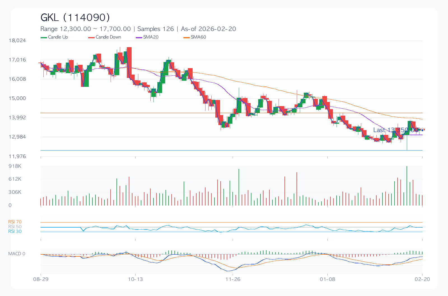Screen dimensions: 448x296
Task: Click the As-of 2026-02-20 subtitle text
Action: click(208, 29)
